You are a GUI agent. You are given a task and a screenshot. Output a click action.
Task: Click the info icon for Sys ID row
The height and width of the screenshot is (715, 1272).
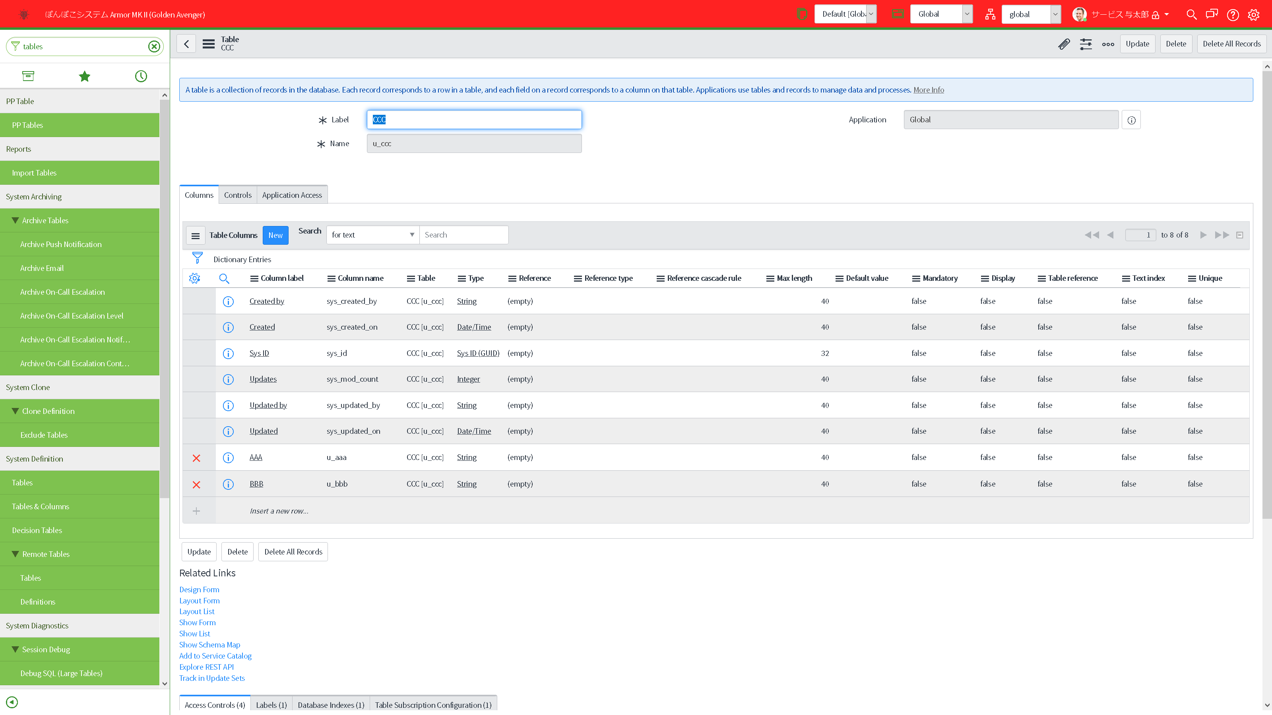(228, 353)
